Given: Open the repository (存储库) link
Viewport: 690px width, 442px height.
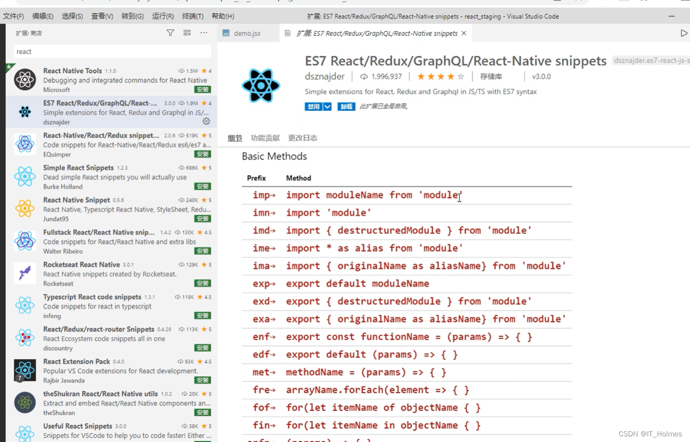Looking at the screenshot, I should [491, 77].
